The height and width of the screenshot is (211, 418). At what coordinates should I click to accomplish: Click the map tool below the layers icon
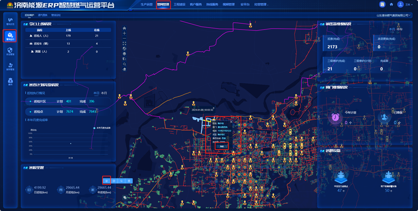click(124, 59)
